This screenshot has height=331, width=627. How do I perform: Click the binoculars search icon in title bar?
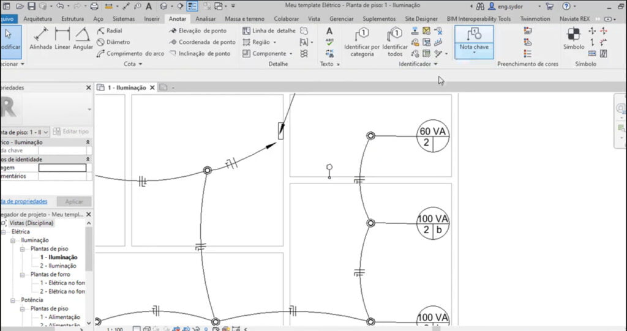pyautogui.click(x=480, y=6)
